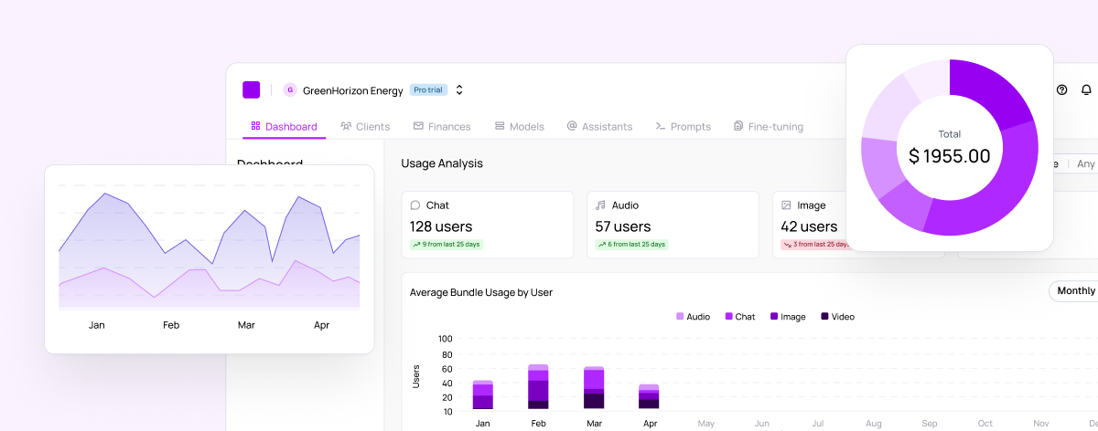Image resolution: width=1098 pixels, height=431 pixels.
Task: Click the Prompts terminal icon
Action: 661,126
